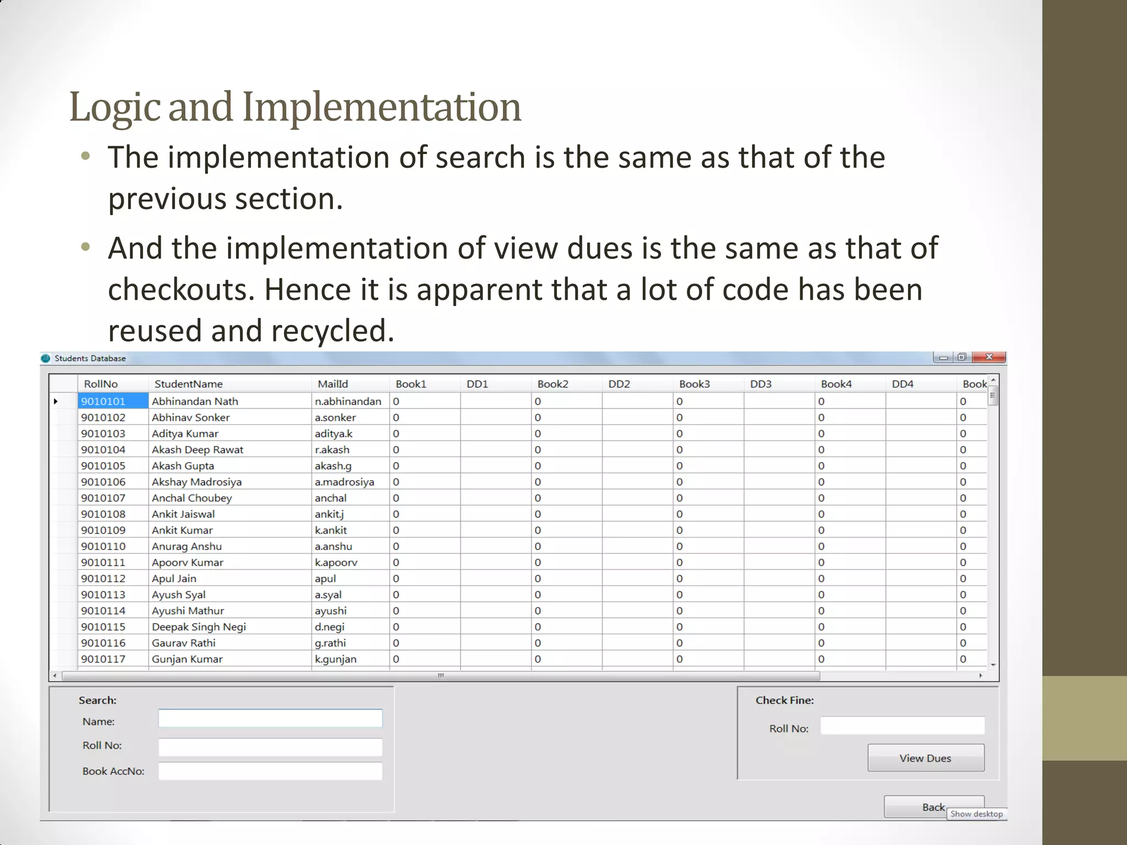Click the name Ayush Syal
The width and height of the screenshot is (1127, 845).
point(178,594)
